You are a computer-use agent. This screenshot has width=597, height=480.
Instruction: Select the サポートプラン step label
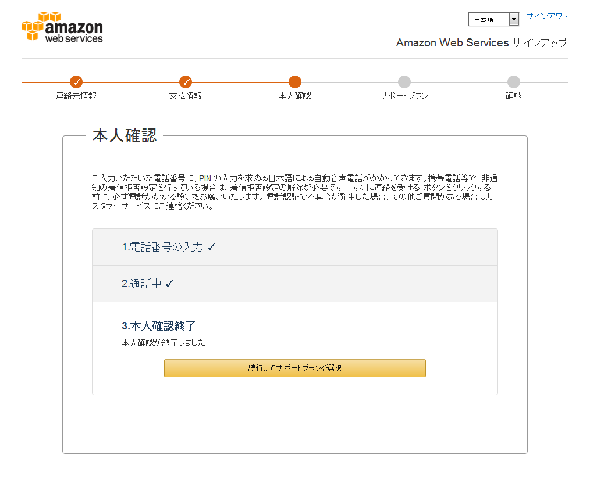coord(404,96)
